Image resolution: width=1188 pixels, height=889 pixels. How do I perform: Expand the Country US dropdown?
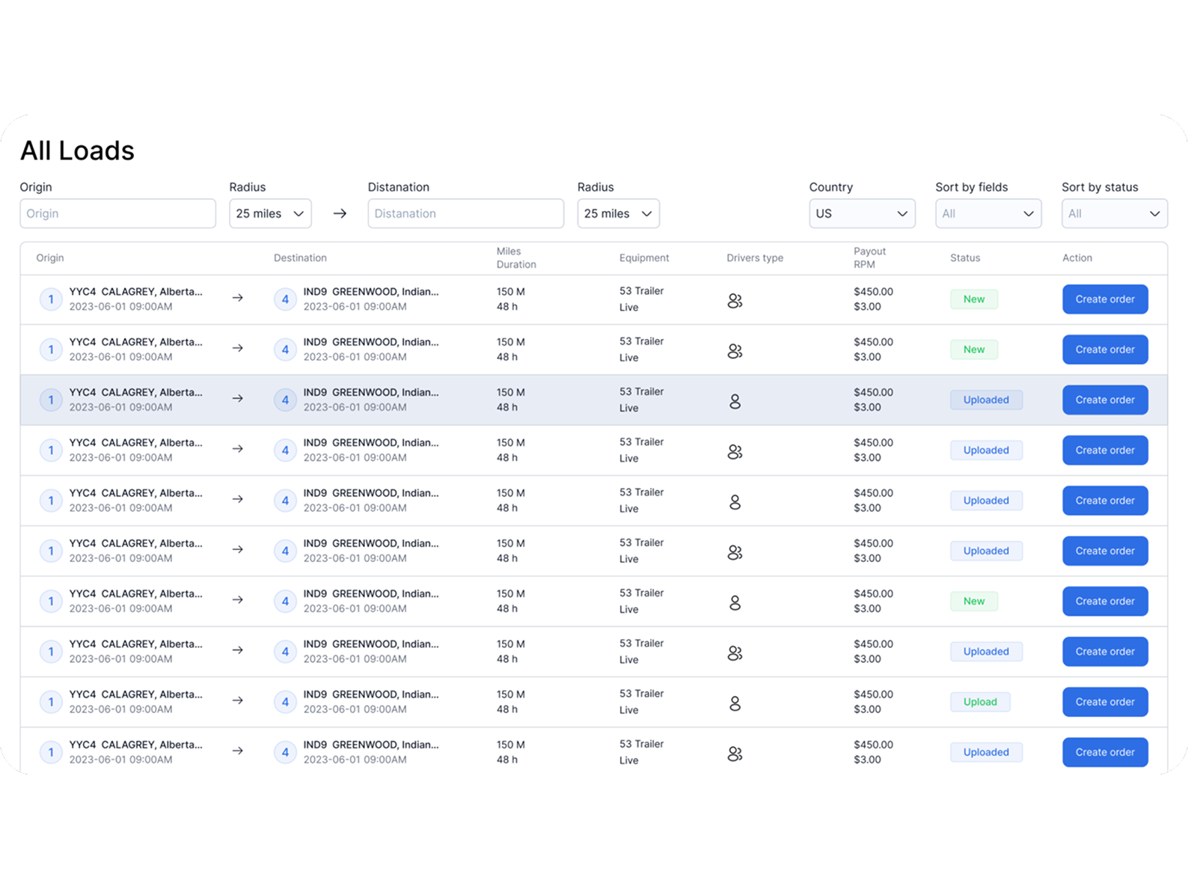[x=862, y=214]
